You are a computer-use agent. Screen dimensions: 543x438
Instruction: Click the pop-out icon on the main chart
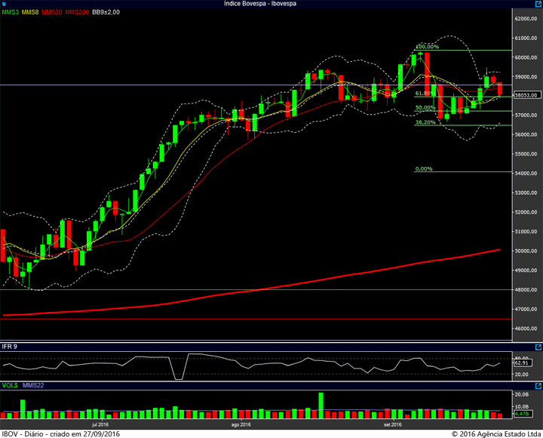click(x=538, y=4)
